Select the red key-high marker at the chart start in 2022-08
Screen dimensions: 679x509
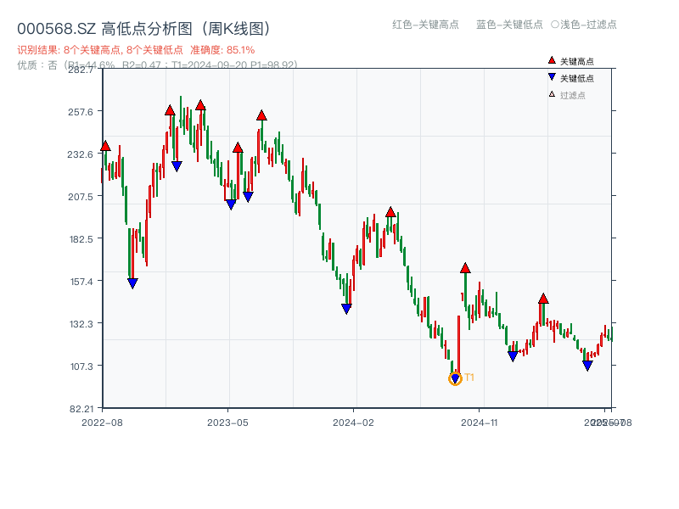105,146
